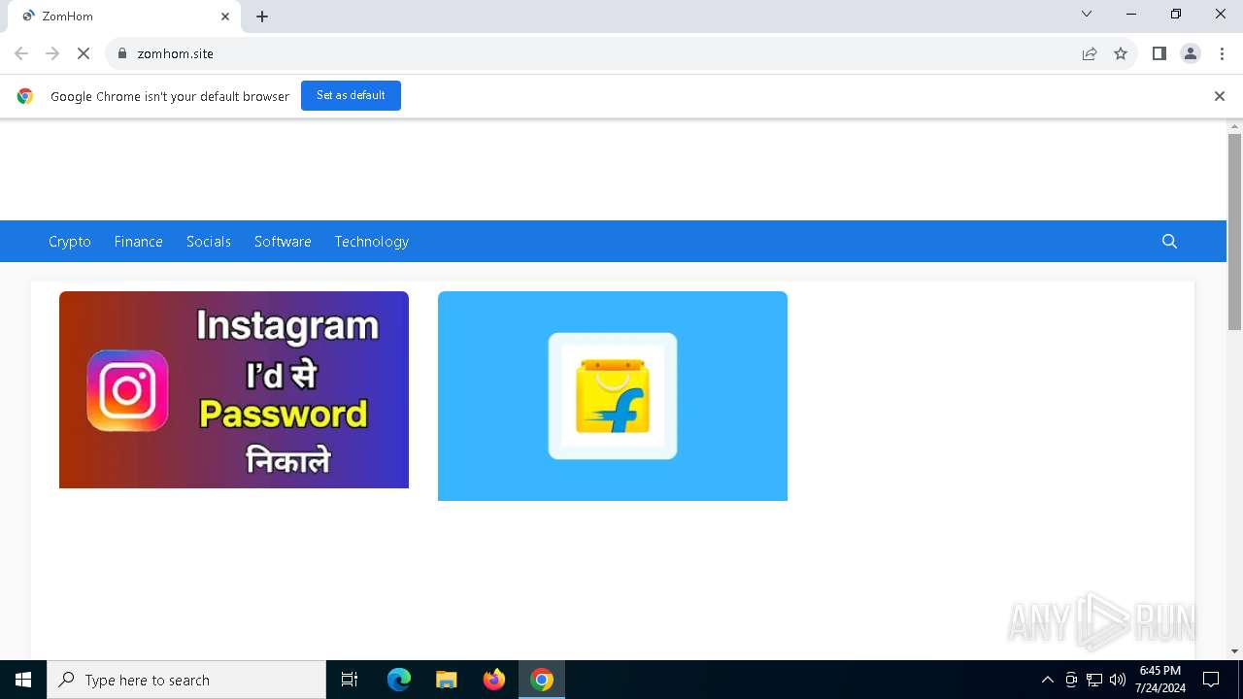
Task: Open File Explorer from taskbar
Action: point(447,680)
